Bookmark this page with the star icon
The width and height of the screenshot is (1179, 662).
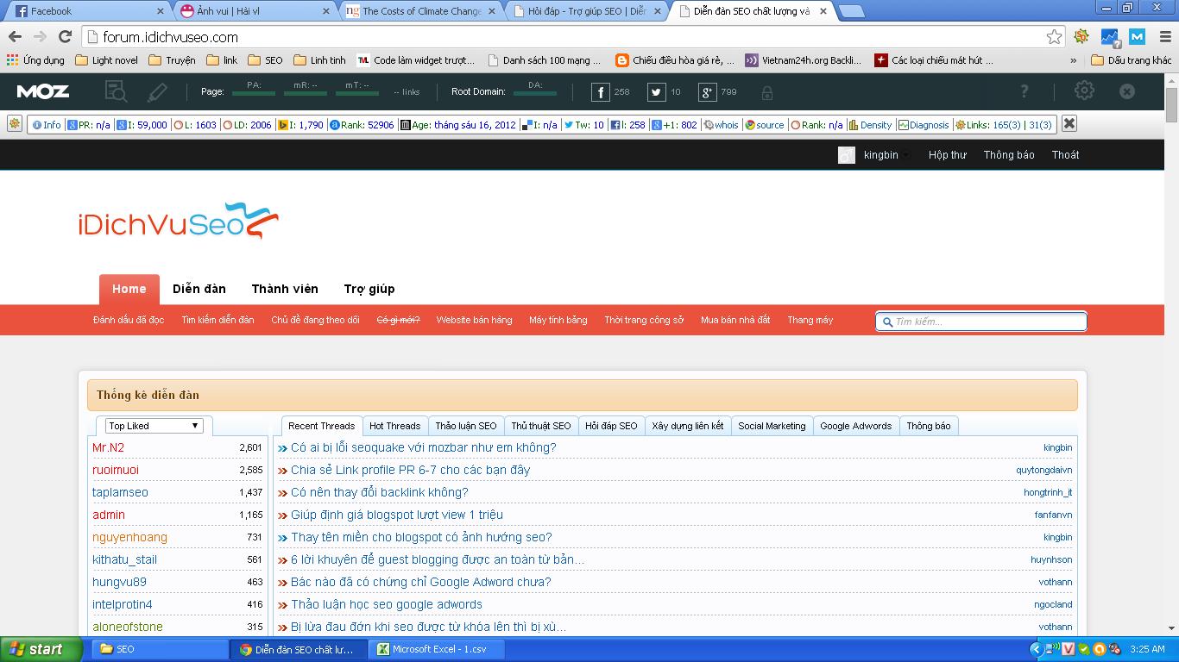1054,37
